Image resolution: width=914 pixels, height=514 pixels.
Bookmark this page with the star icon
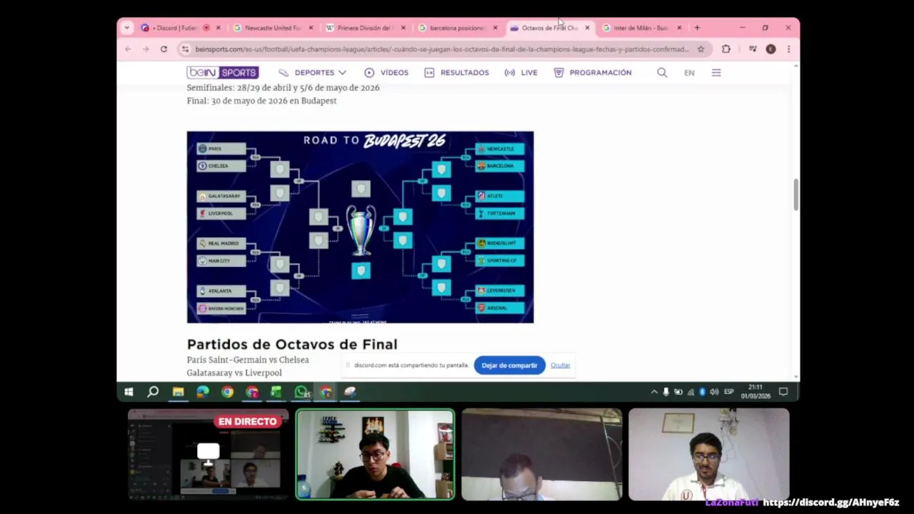(700, 49)
